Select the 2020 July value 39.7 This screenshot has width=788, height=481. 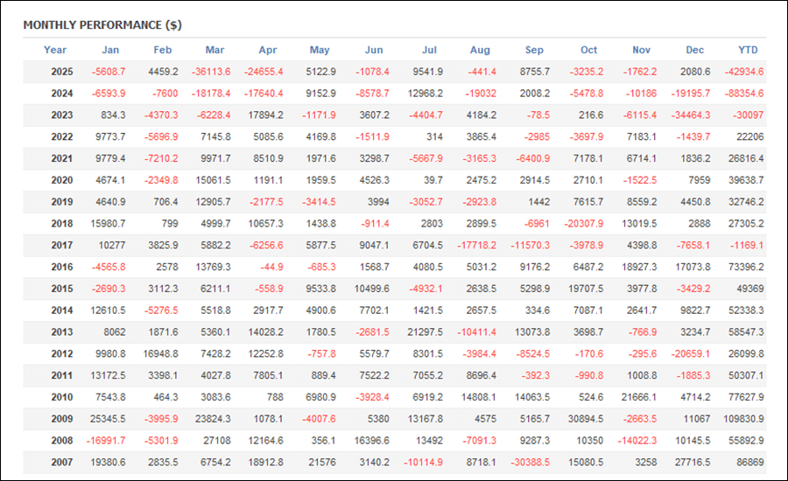click(x=431, y=180)
